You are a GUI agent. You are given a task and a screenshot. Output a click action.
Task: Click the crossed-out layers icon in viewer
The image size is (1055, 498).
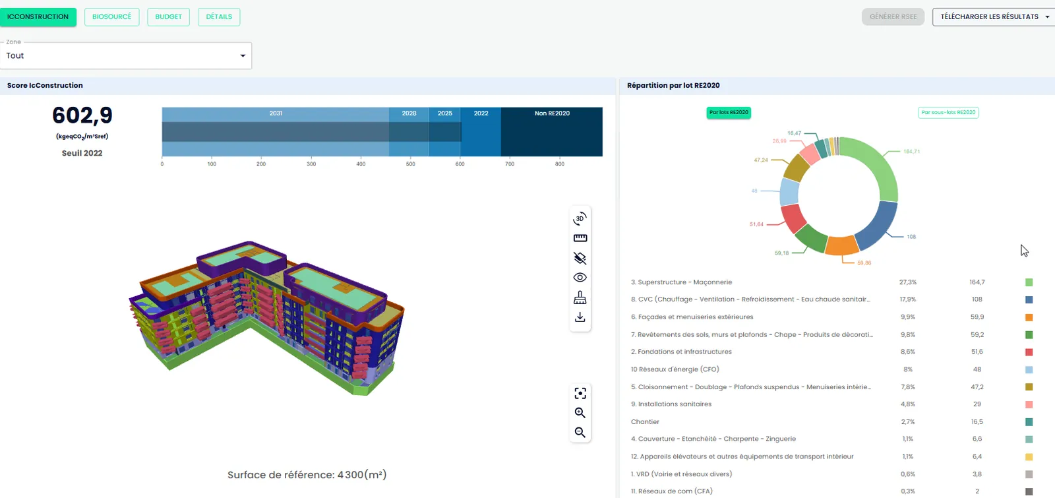click(x=580, y=258)
